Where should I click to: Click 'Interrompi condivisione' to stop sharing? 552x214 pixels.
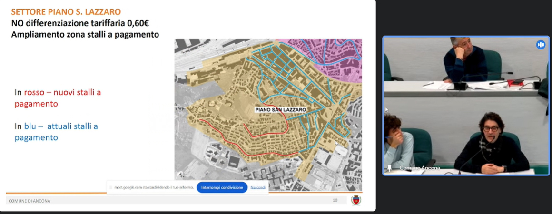point(222,187)
